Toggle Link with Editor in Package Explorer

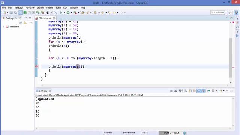tap(25, 23)
